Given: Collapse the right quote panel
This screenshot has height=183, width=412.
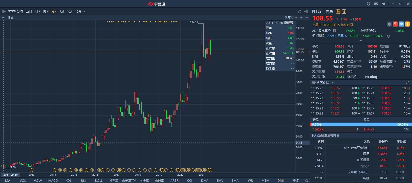Looking at the screenshot, I should pos(306,11).
